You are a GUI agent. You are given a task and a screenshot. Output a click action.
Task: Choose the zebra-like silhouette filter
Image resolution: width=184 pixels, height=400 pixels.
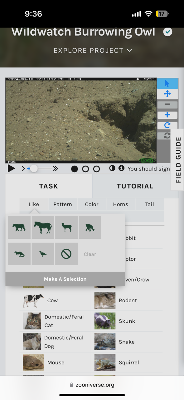coord(43,227)
